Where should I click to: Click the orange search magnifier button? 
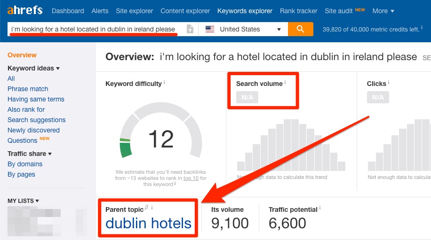click(x=301, y=29)
